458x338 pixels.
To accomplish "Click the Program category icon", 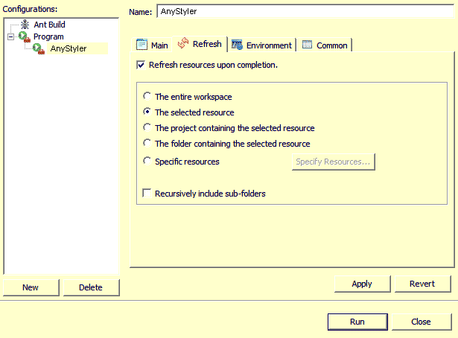I will pyautogui.click(x=24, y=36).
